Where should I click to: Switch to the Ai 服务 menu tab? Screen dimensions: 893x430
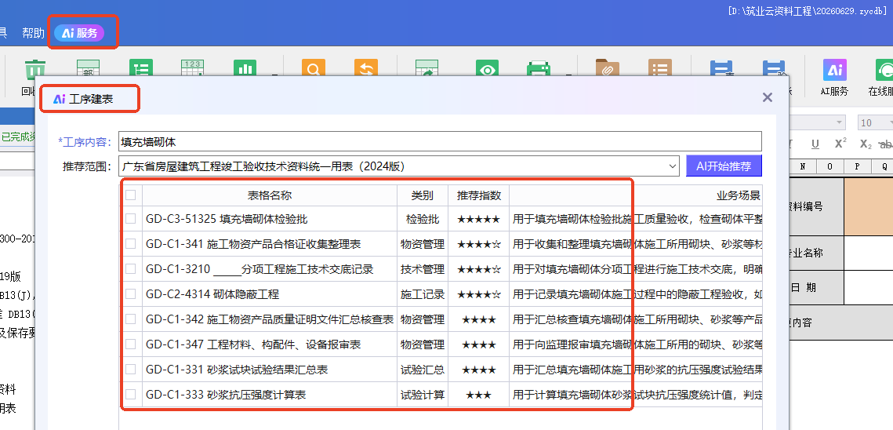(79, 33)
